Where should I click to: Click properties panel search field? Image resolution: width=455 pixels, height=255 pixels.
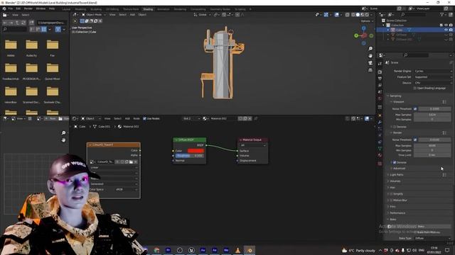point(416,55)
